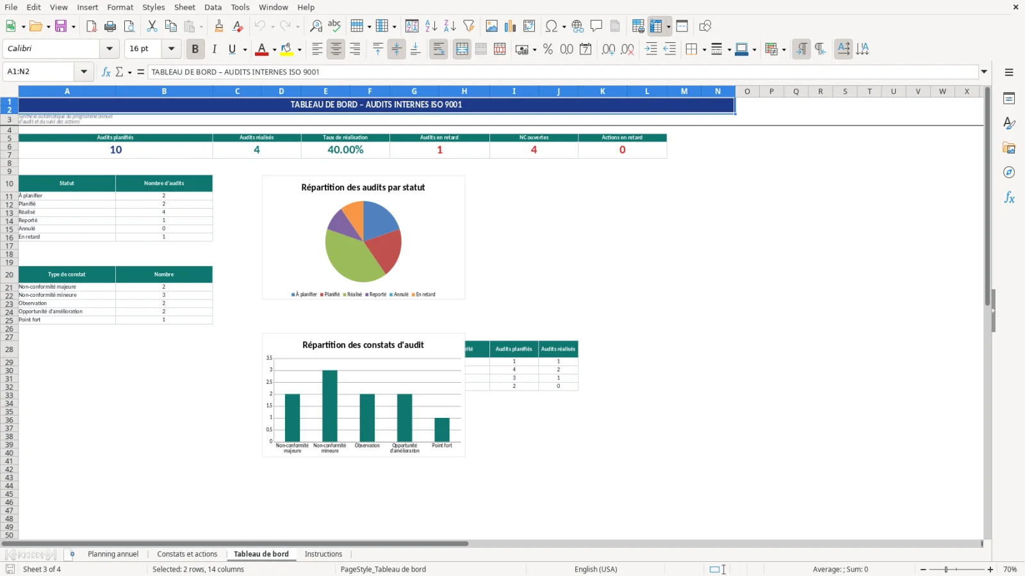Toggle underline formatting
1025x576 pixels.
coord(232,49)
